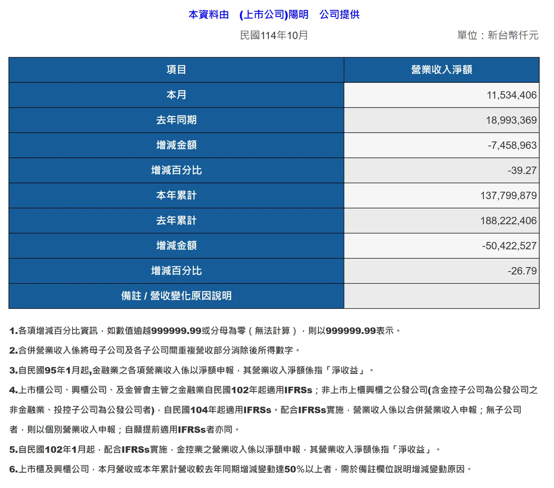The image size is (554, 488).
Task: Select the 營業收入淨額 column header
Action: click(x=441, y=70)
